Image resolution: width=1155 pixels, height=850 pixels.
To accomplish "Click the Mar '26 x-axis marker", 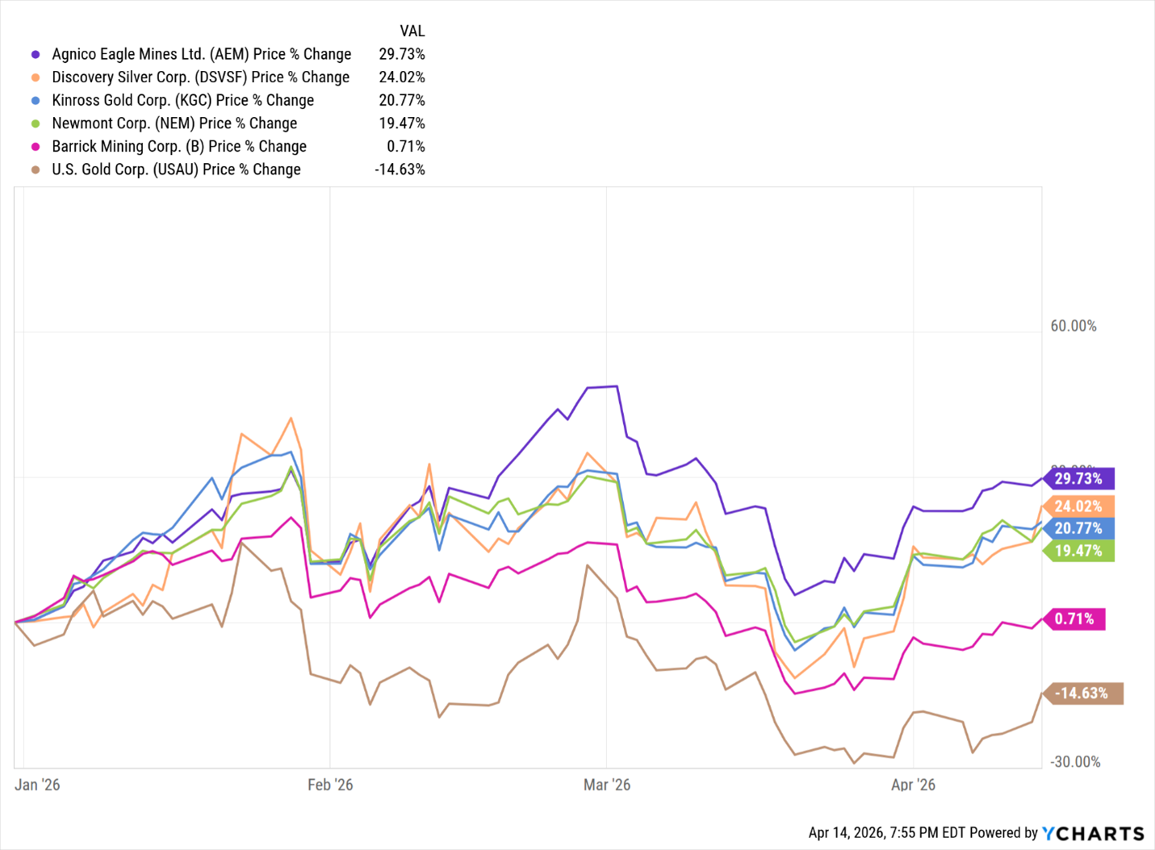I will pyautogui.click(x=607, y=785).
